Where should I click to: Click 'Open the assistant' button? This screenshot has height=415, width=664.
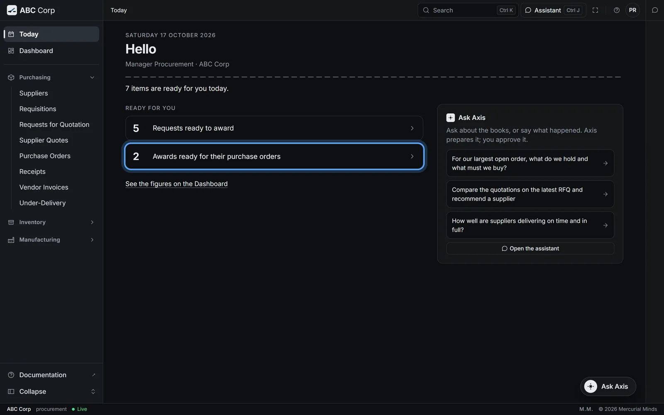click(530, 249)
